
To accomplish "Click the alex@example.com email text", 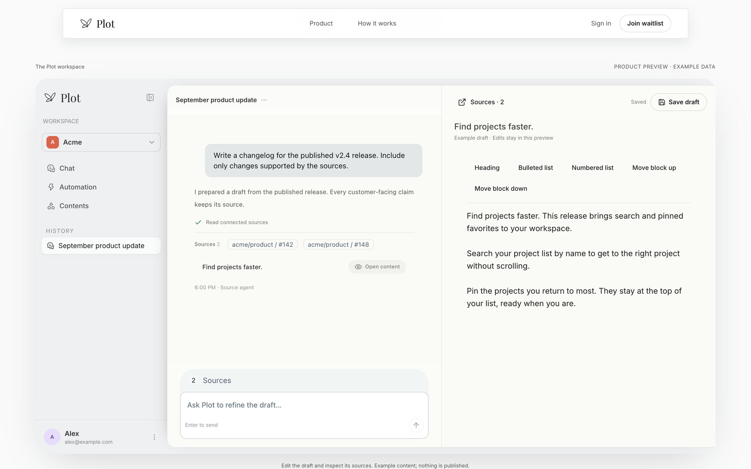I will click(89, 442).
